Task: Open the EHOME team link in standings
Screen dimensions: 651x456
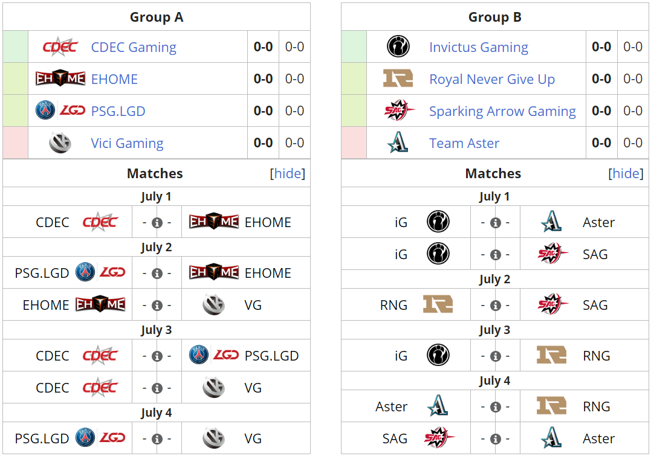Action: (x=114, y=79)
